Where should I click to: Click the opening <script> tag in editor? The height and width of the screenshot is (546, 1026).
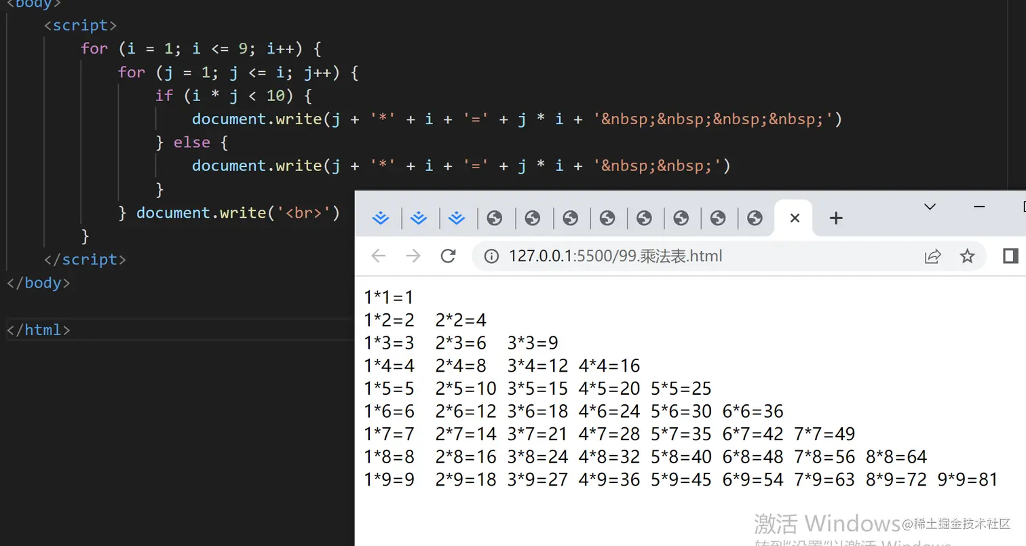tap(80, 25)
